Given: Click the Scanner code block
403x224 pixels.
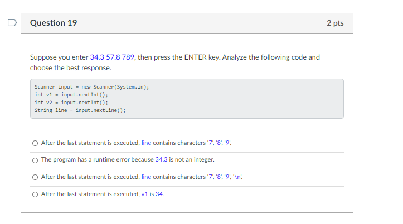Looking at the screenshot, I should click(187, 99).
